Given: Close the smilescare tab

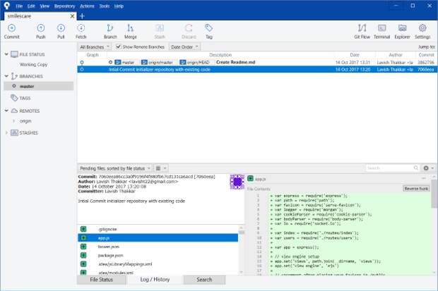Looking at the screenshot, I should [x=72, y=16].
